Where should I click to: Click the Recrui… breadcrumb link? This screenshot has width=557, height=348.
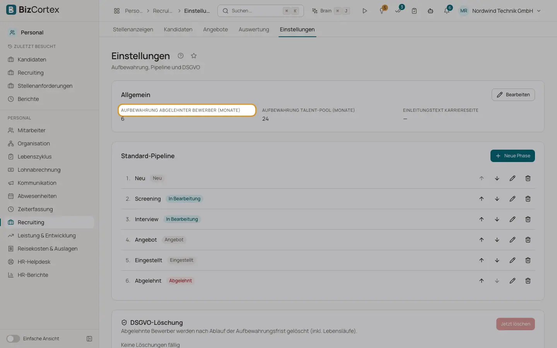pyautogui.click(x=162, y=11)
